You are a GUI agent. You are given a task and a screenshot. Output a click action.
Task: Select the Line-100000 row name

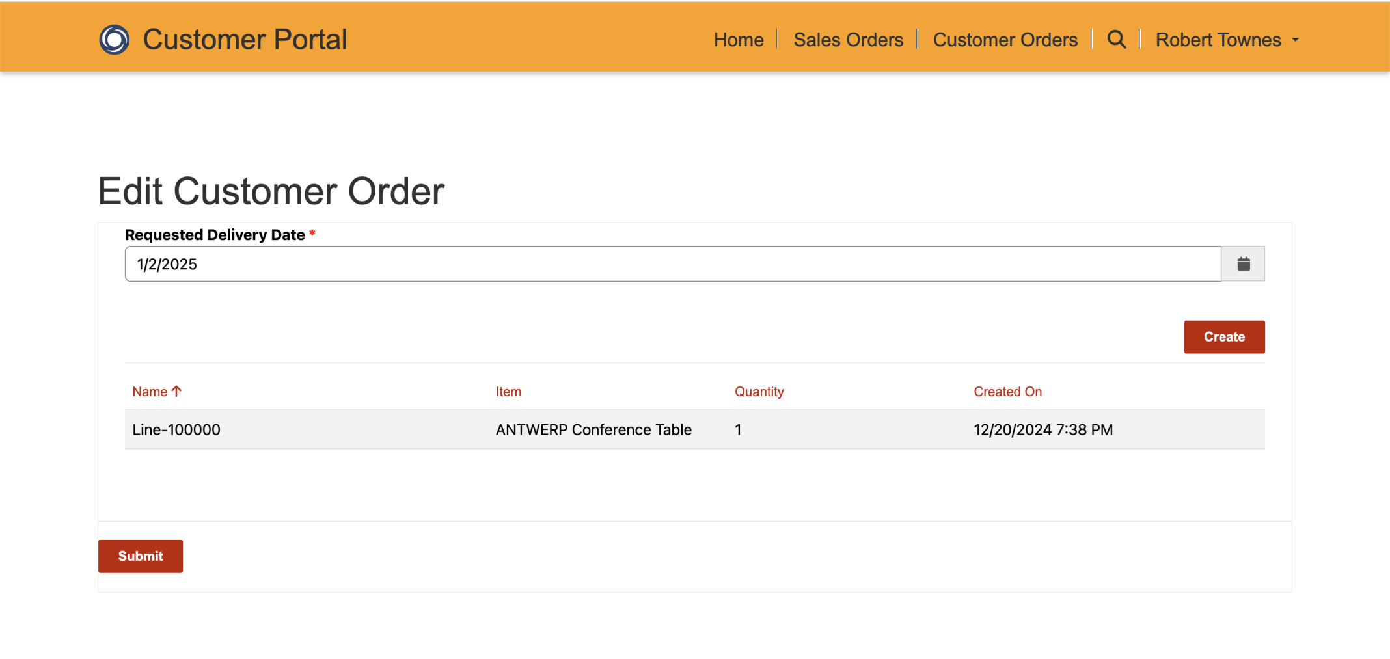tap(176, 429)
